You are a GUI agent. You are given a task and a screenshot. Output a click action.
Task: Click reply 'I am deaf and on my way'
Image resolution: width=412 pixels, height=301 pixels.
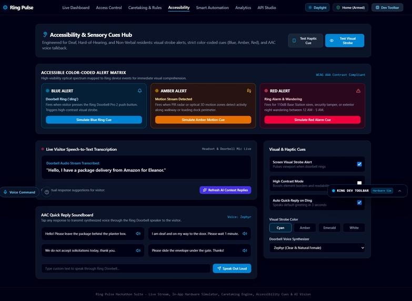tap(199, 234)
